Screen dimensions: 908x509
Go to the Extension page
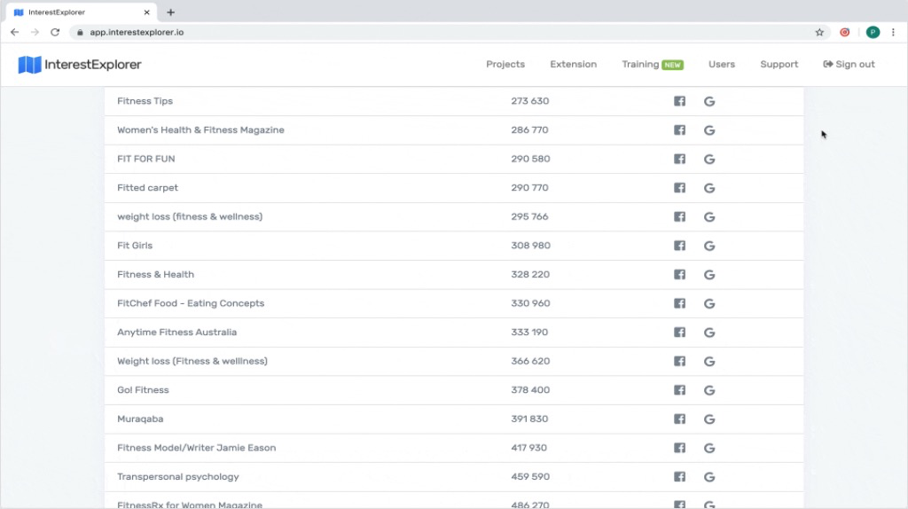[x=574, y=64]
